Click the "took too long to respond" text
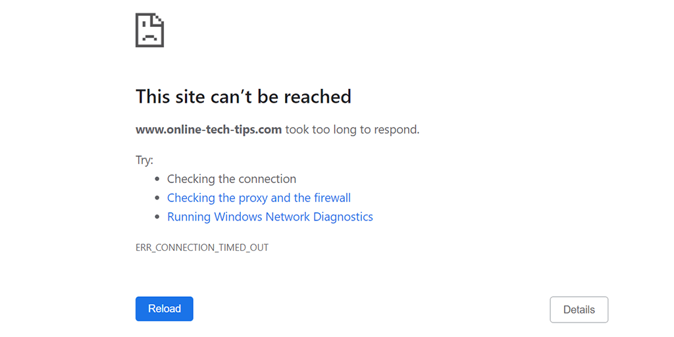 (x=352, y=130)
